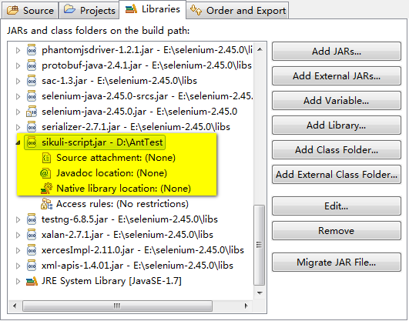
Task: Expand the xalan-2.7.1.jar entry
Action: point(18,235)
